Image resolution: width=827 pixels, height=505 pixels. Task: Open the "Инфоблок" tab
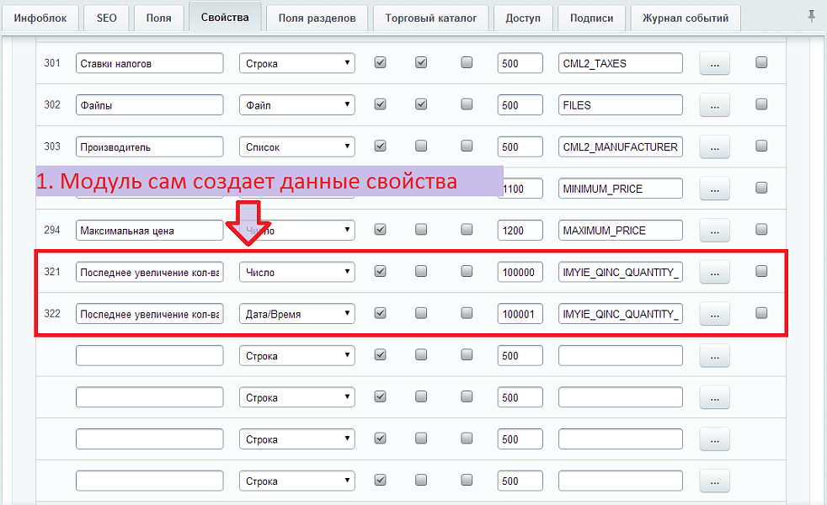click(x=40, y=17)
